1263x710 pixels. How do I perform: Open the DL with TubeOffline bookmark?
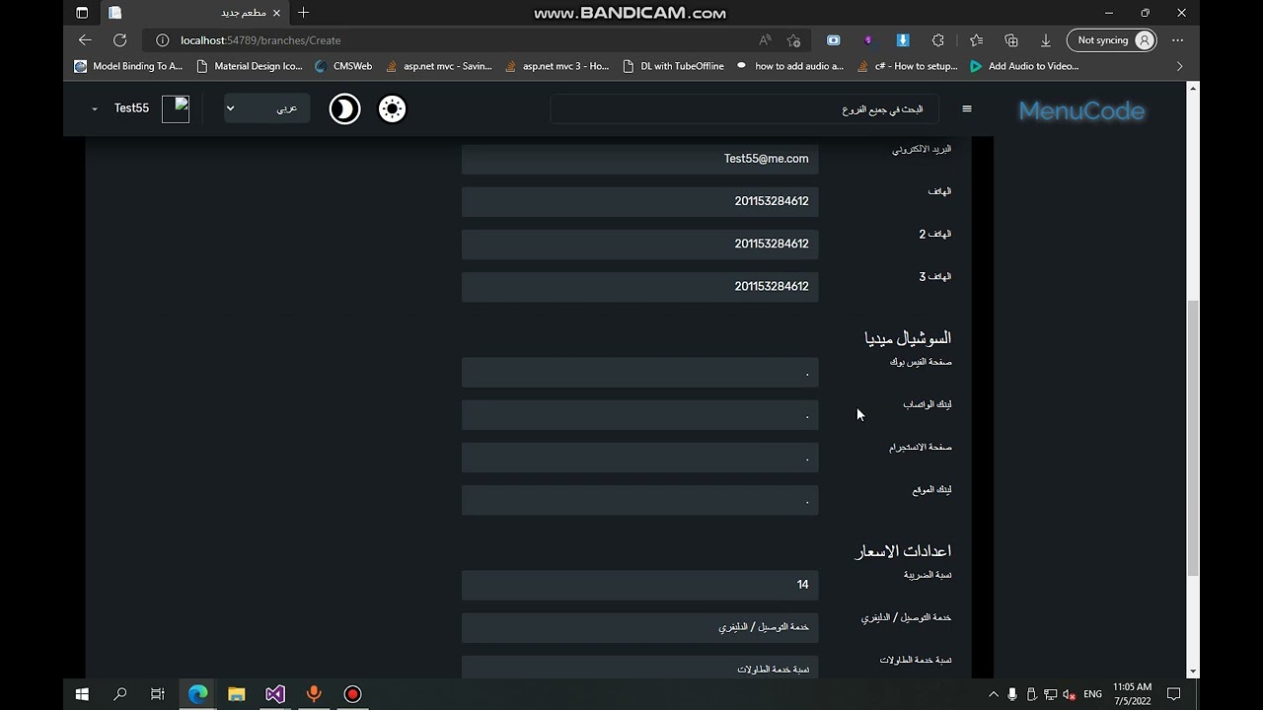tap(673, 66)
